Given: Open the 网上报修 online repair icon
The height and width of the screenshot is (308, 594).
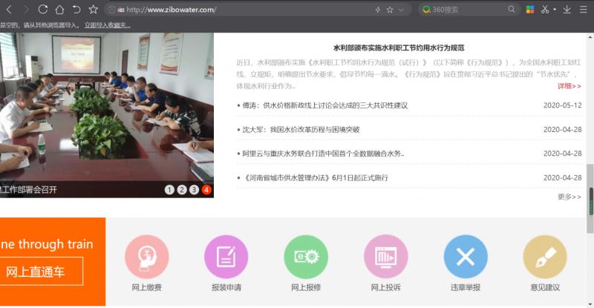Looking at the screenshot, I should (x=305, y=257).
